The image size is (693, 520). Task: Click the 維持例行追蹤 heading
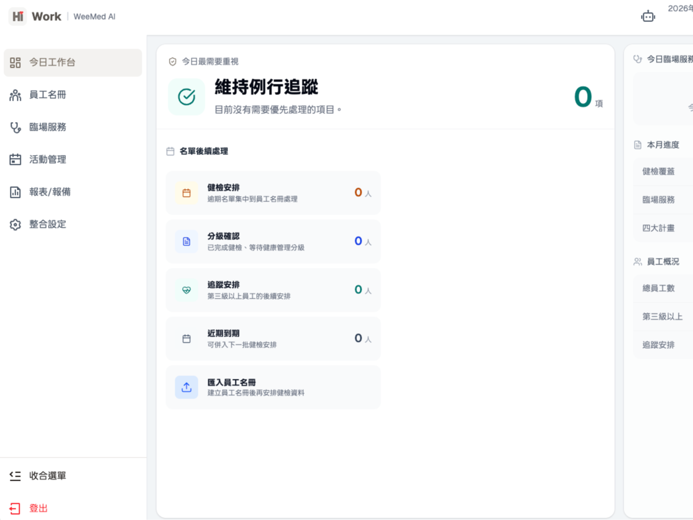click(x=267, y=87)
